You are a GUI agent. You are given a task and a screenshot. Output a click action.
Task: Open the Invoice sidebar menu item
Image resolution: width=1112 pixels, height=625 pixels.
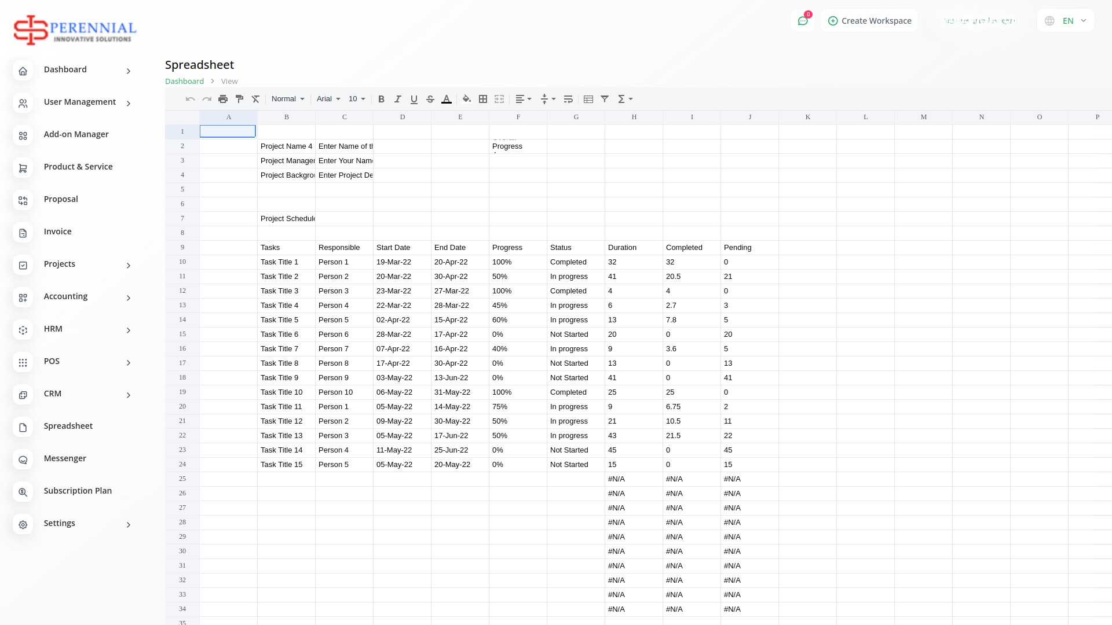pyautogui.click(x=58, y=231)
